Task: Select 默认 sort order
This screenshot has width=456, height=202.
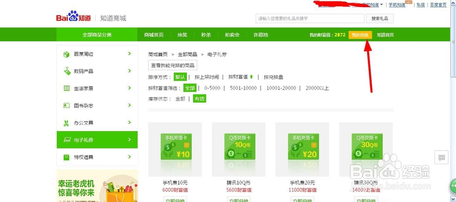Action: (x=180, y=77)
